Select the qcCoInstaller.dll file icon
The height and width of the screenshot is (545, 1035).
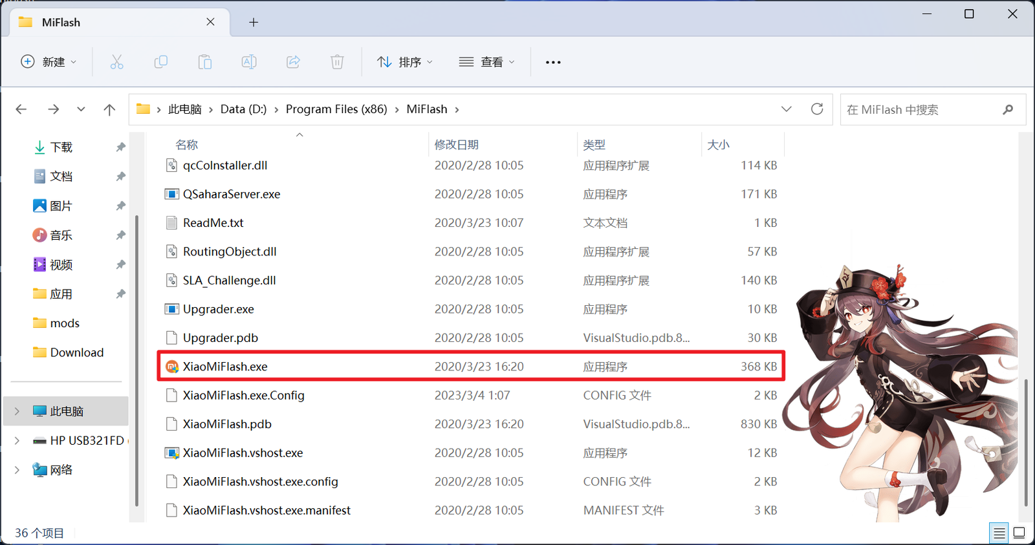point(171,166)
